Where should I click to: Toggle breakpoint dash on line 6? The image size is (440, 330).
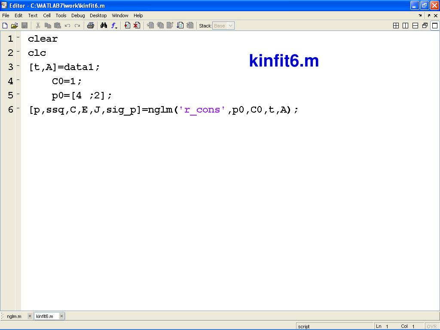(18, 108)
